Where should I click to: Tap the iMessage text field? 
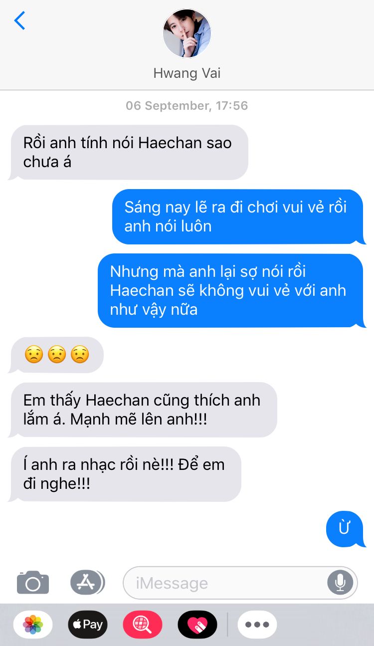[240, 582]
